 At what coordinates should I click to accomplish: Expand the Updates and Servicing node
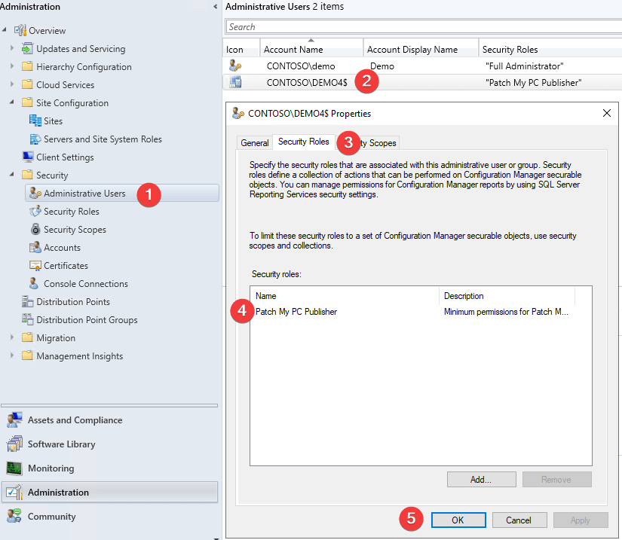pos(12,48)
